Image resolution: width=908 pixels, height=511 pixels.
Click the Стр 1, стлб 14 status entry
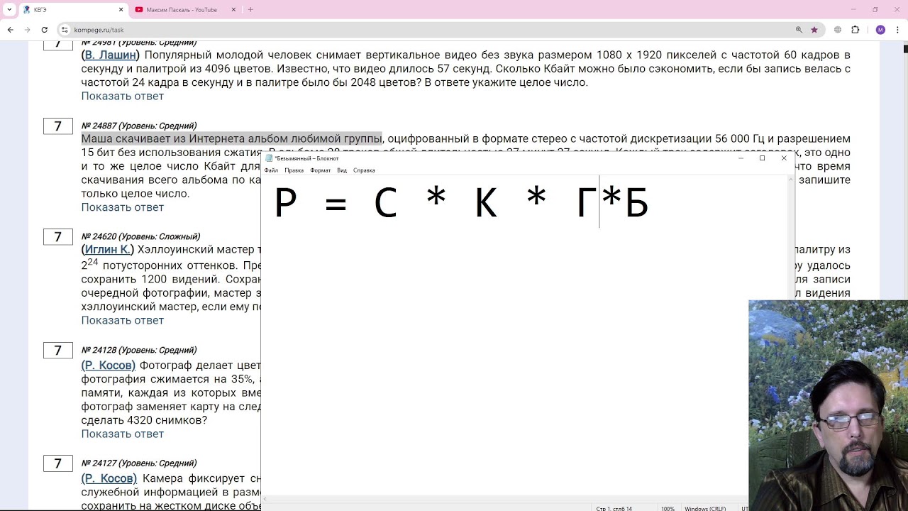(614, 508)
